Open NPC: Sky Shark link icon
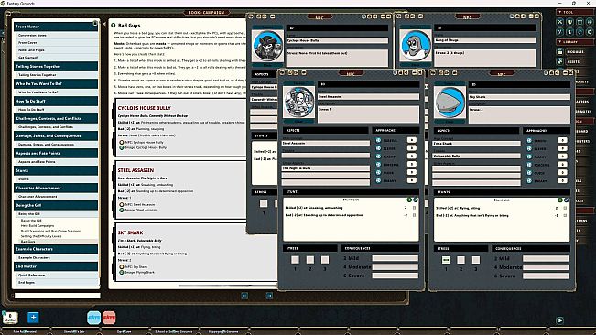The height and width of the screenshot is (335, 596). tap(122, 266)
